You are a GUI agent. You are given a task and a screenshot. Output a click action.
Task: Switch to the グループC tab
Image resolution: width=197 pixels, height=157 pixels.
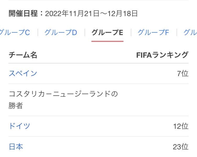tap(14, 32)
